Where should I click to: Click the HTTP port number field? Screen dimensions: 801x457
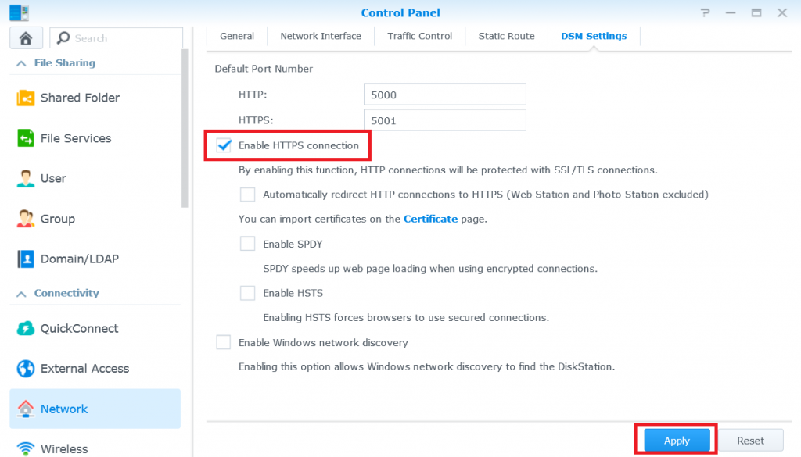point(444,95)
